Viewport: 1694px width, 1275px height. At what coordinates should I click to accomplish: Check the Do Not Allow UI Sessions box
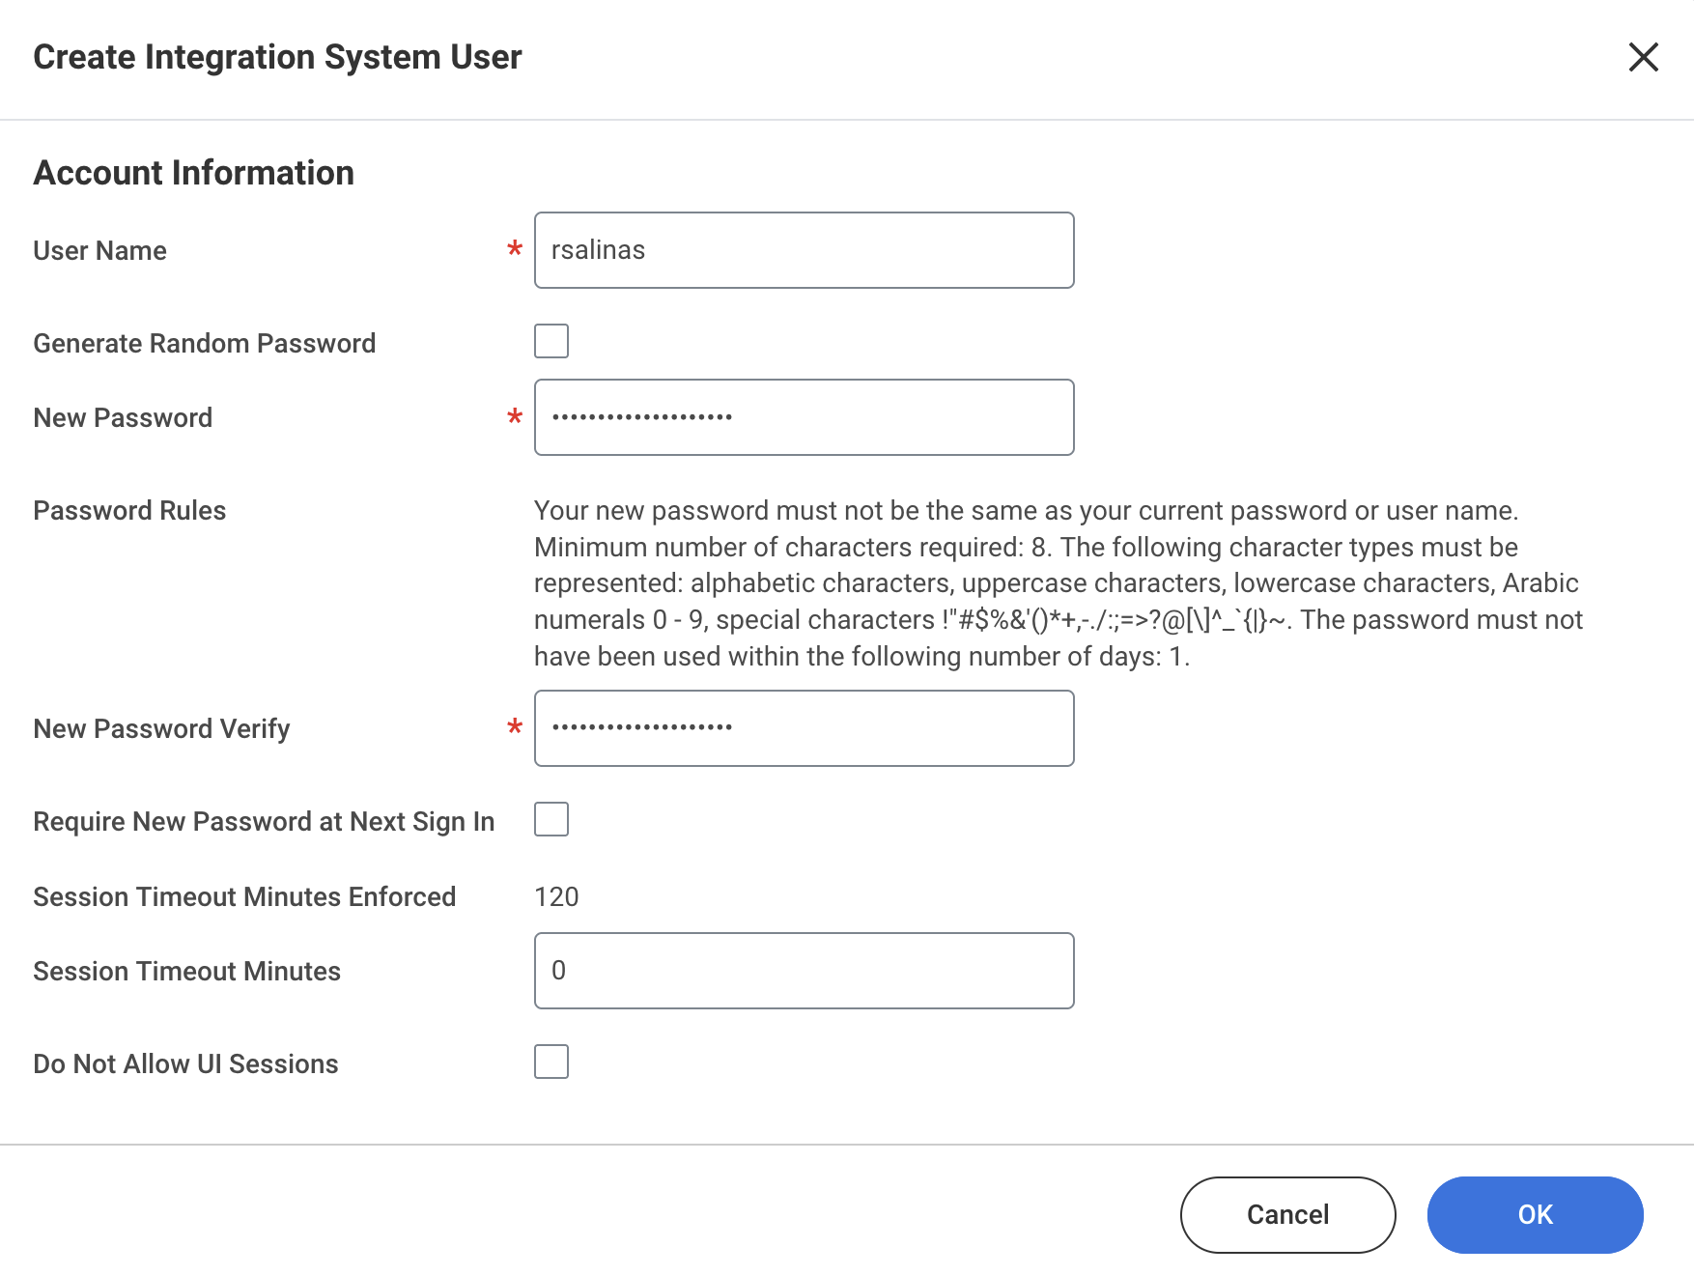(551, 1062)
